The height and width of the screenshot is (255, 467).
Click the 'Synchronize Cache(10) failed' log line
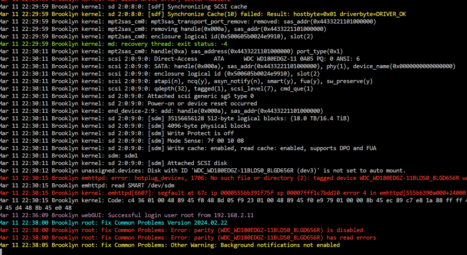coord(203,14)
